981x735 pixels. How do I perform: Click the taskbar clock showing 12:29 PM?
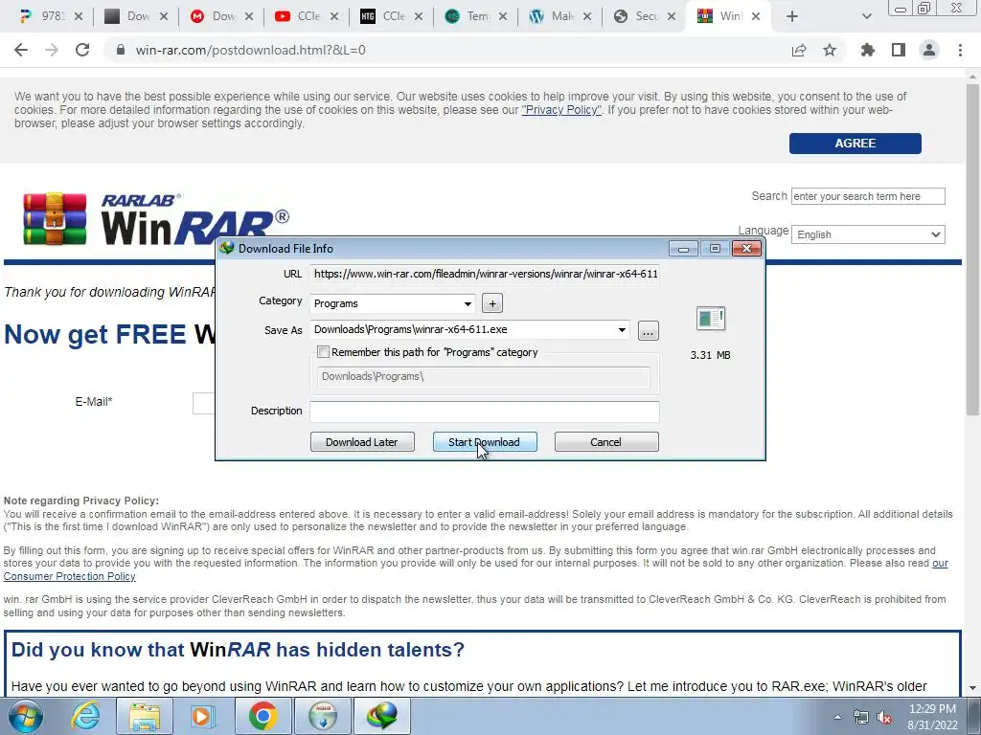pyautogui.click(x=932, y=716)
